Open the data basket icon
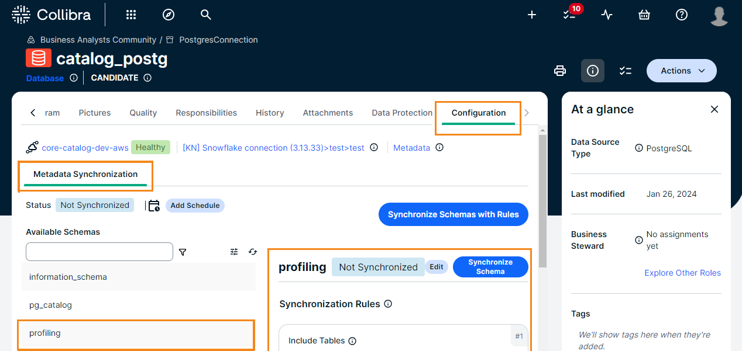 (x=644, y=15)
